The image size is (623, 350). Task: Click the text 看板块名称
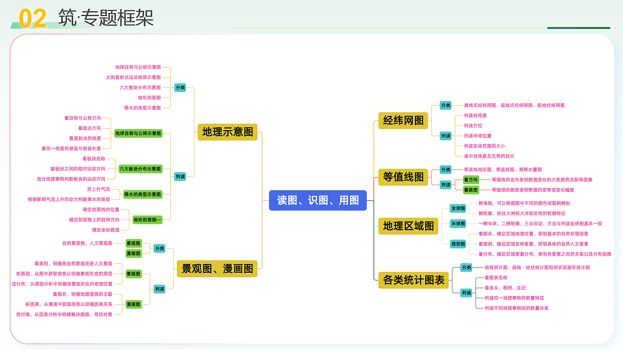pos(94,159)
